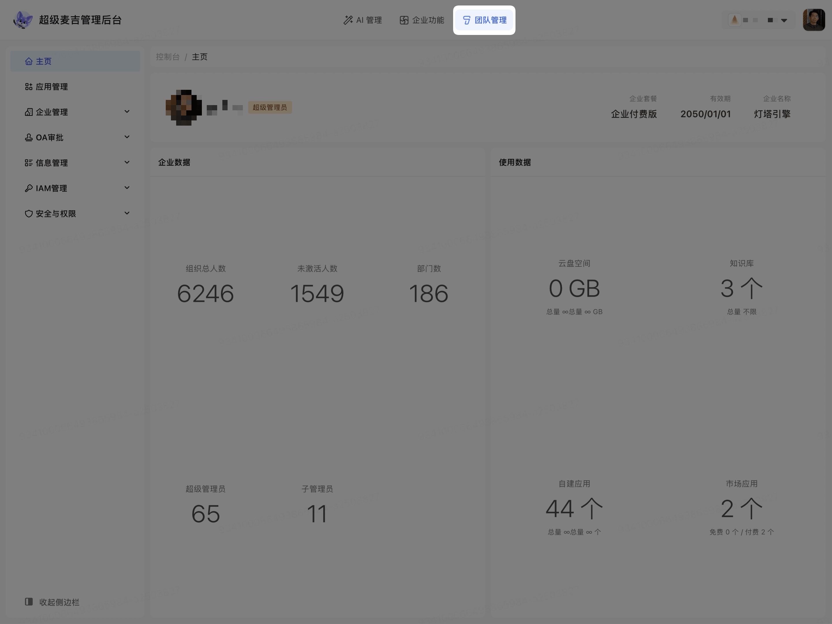Click the 主页 house icon
The height and width of the screenshot is (624, 832).
[x=29, y=61]
